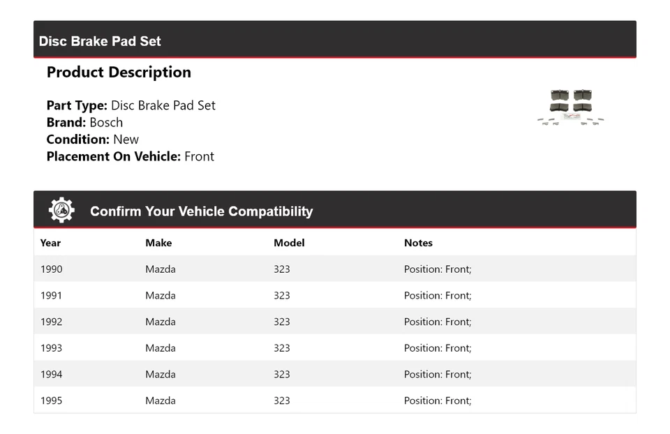Click the Part Type line
Screen dimensions: 670x434
click(131, 105)
